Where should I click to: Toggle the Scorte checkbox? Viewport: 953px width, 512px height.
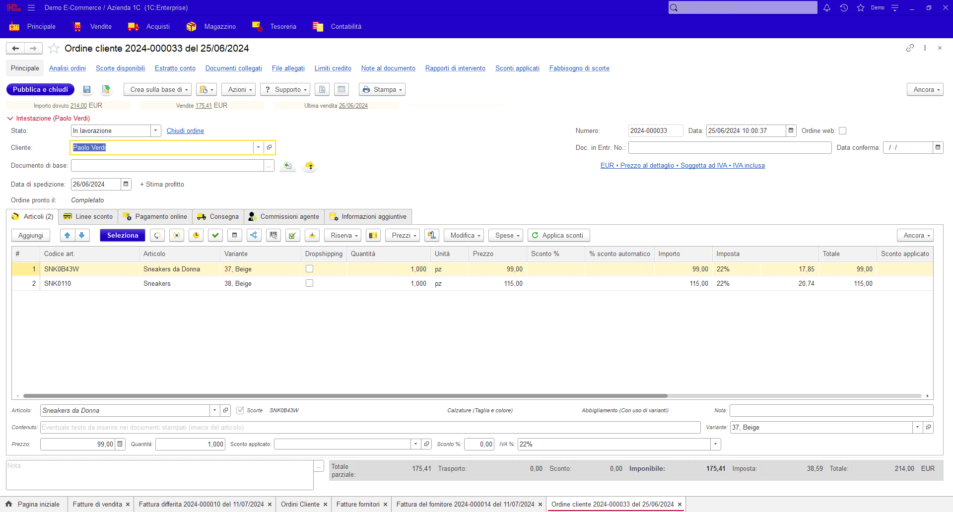point(240,410)
